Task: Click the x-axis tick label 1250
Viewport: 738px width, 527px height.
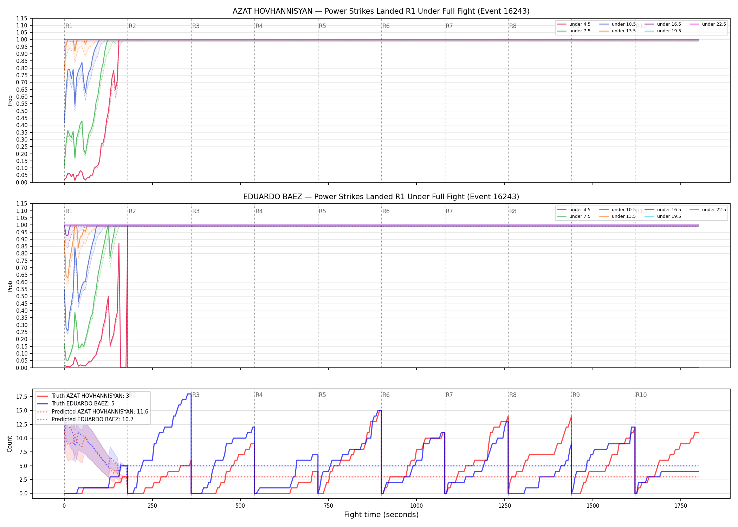Action: (x=505, y=506)
